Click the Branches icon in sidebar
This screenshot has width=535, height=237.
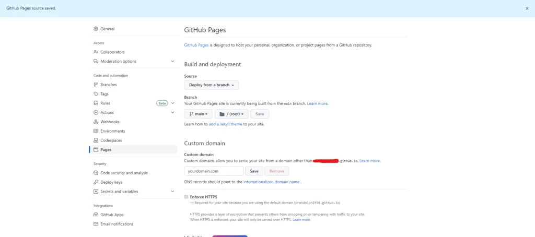coord(96,85)
